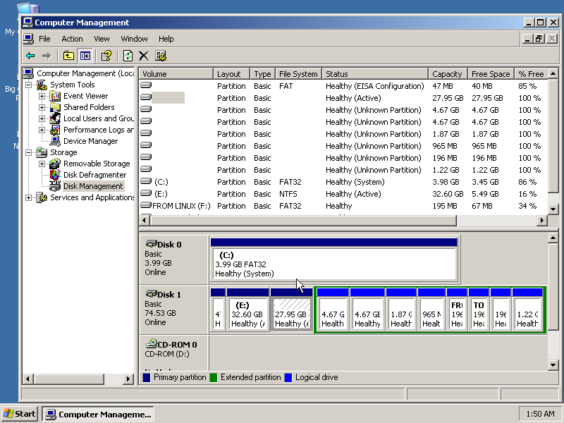Open the Window menu
This screenshot has width=564, height=423.
point(134,39)
